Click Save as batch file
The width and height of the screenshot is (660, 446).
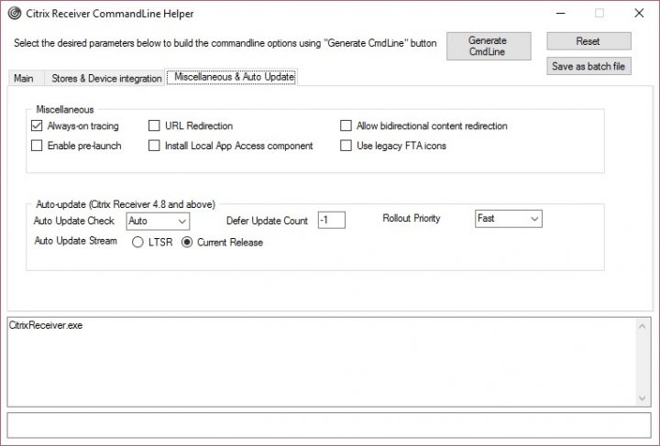point(588,66)
